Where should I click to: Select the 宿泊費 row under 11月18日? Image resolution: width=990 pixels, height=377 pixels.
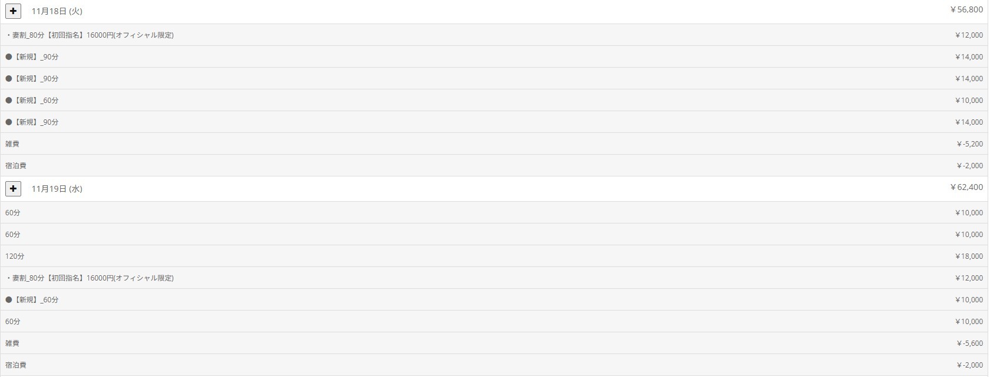(x=16, y=166)
